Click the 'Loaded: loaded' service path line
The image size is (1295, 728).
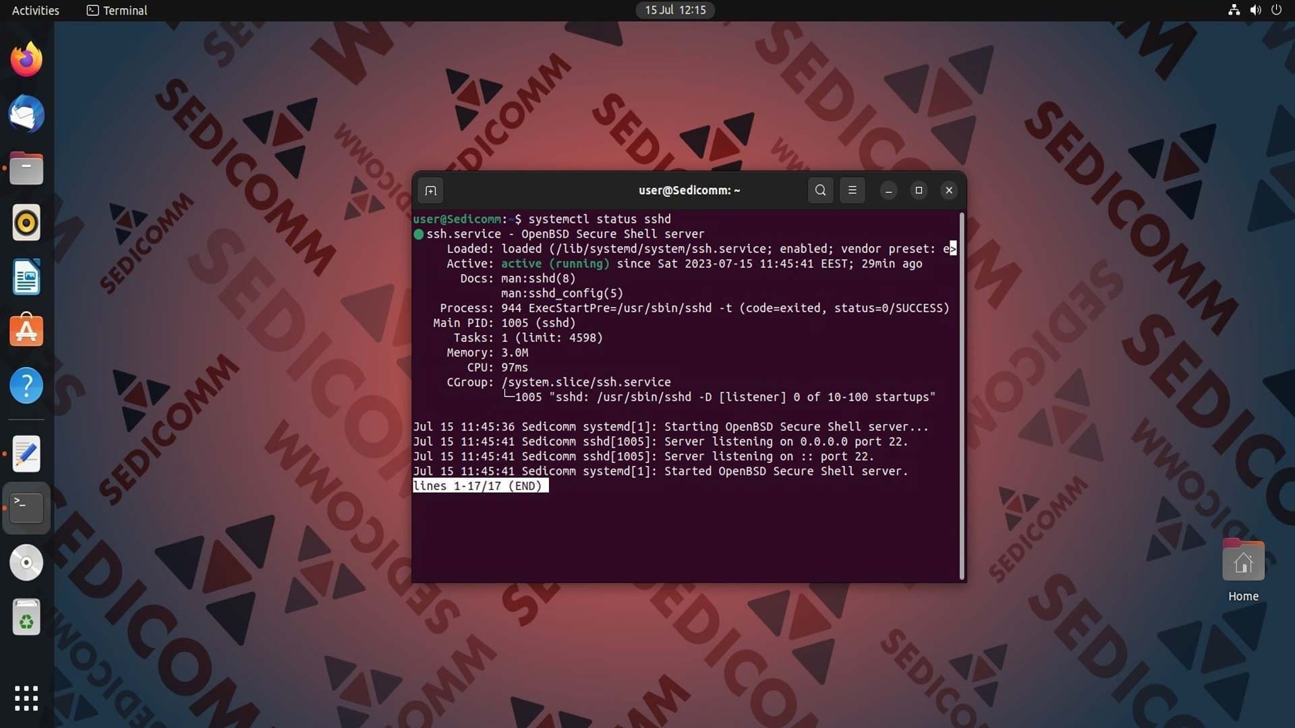click(701, 249)
